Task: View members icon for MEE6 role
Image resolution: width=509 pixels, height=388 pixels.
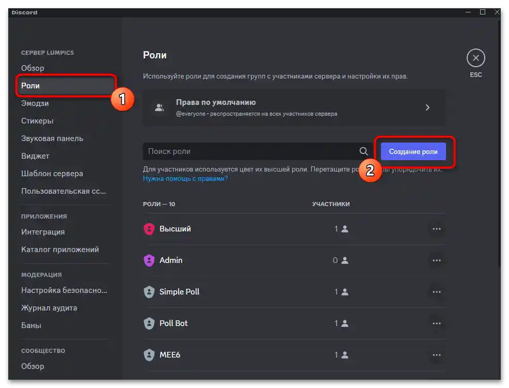Action: click(345, 355)
